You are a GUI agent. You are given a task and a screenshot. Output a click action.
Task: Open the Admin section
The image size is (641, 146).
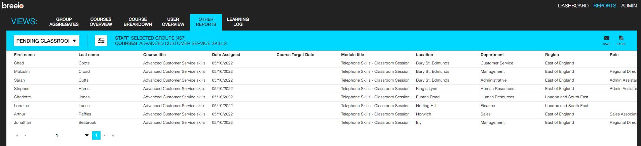pyautogui.click(x=629, y=6)
